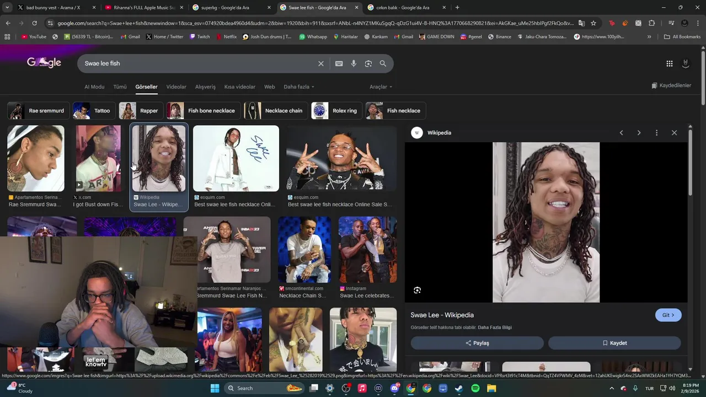Open media controls icon in Chrome toolbar

tap(671, 23)
